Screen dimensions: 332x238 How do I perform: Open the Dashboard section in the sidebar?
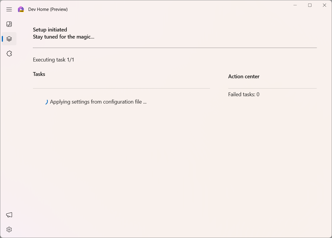click(9, 24)
